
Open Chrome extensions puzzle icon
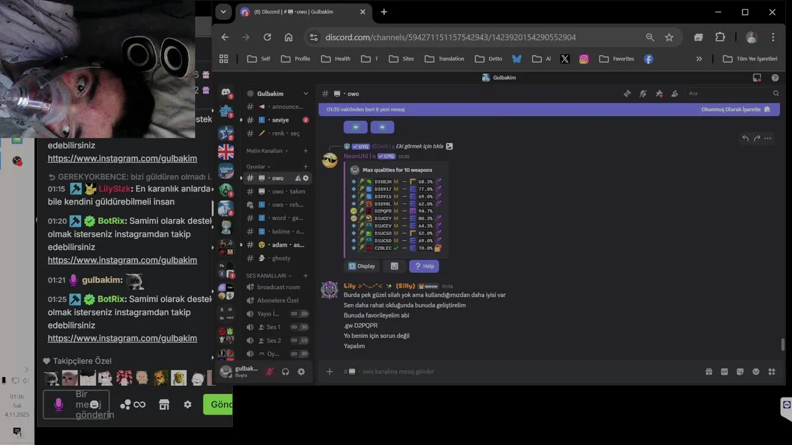point(720,37)
